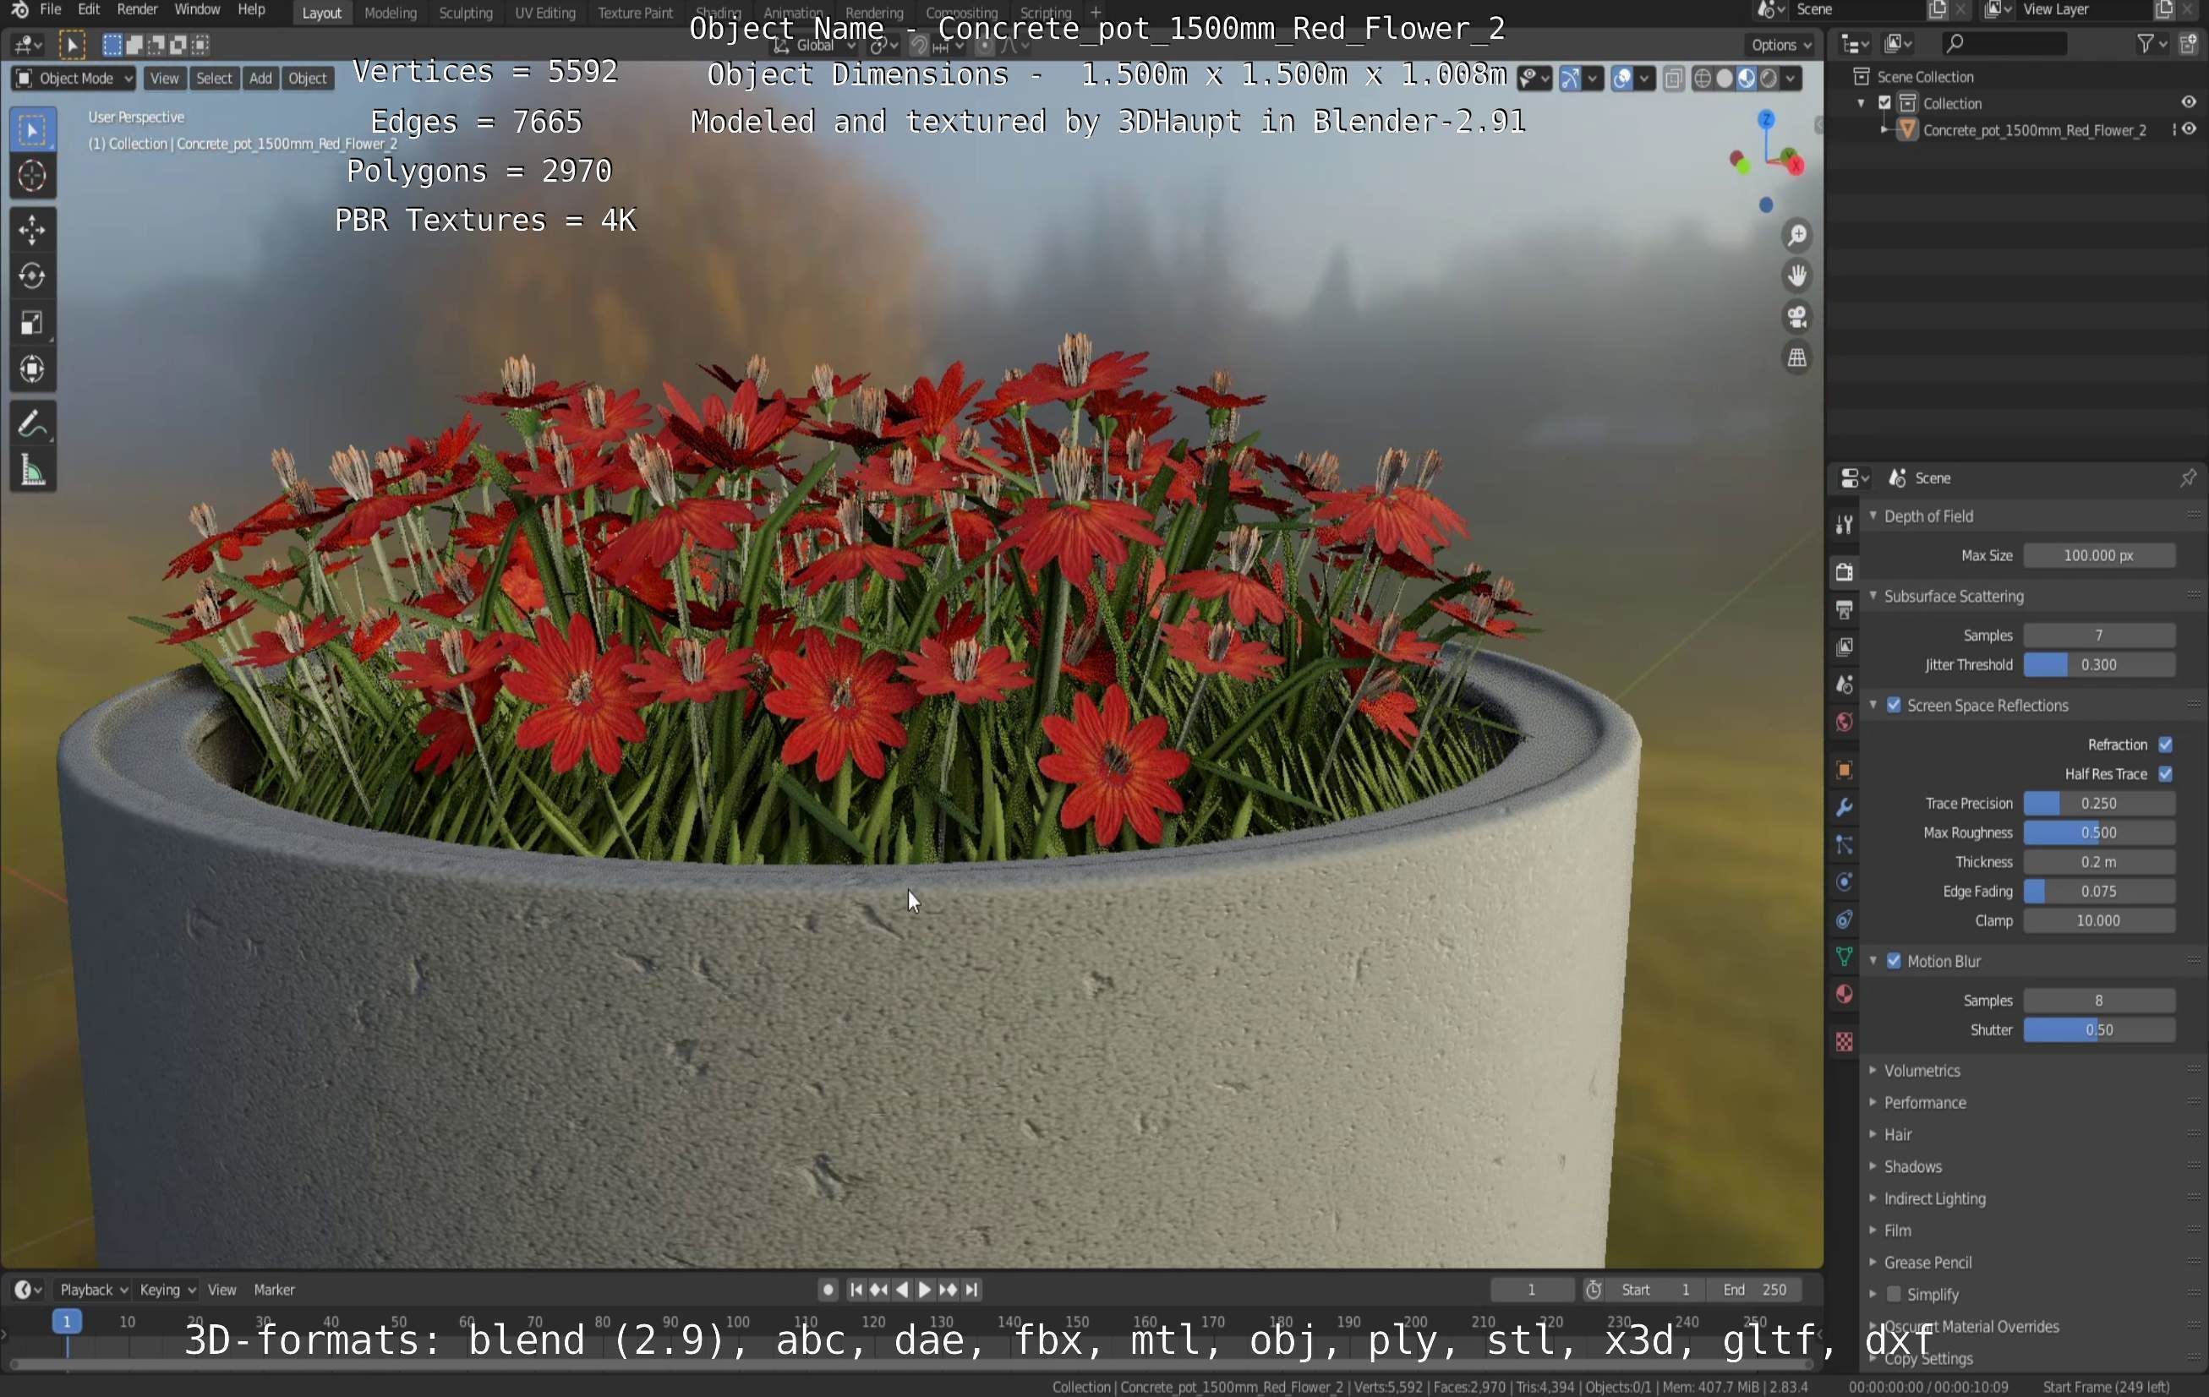The width and height of the screenshot is (2209, 1397).
Task: Pin the Scene properties panel
Action: [x=2188, y=477]
